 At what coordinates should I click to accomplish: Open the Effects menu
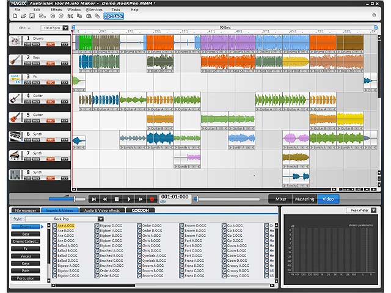[x=56, y=10]
